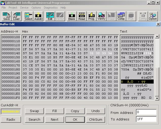Click the CurAddr-H address field
This screenshot has height=129, width=161.
(x=11, y=112)
